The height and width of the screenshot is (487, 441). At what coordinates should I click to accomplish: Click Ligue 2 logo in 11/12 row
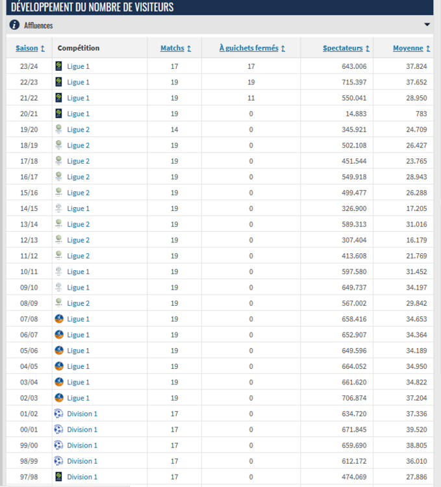click(x=58, y=256)
